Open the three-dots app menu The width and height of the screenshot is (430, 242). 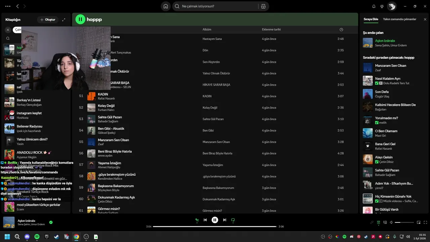[x=8, y=6]
